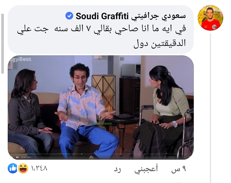Click رد to reply to comment

pyautogui.click(x=117, y=170)
